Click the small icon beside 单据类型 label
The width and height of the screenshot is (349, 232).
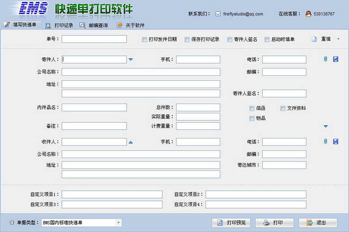click(x=12, y=222)
